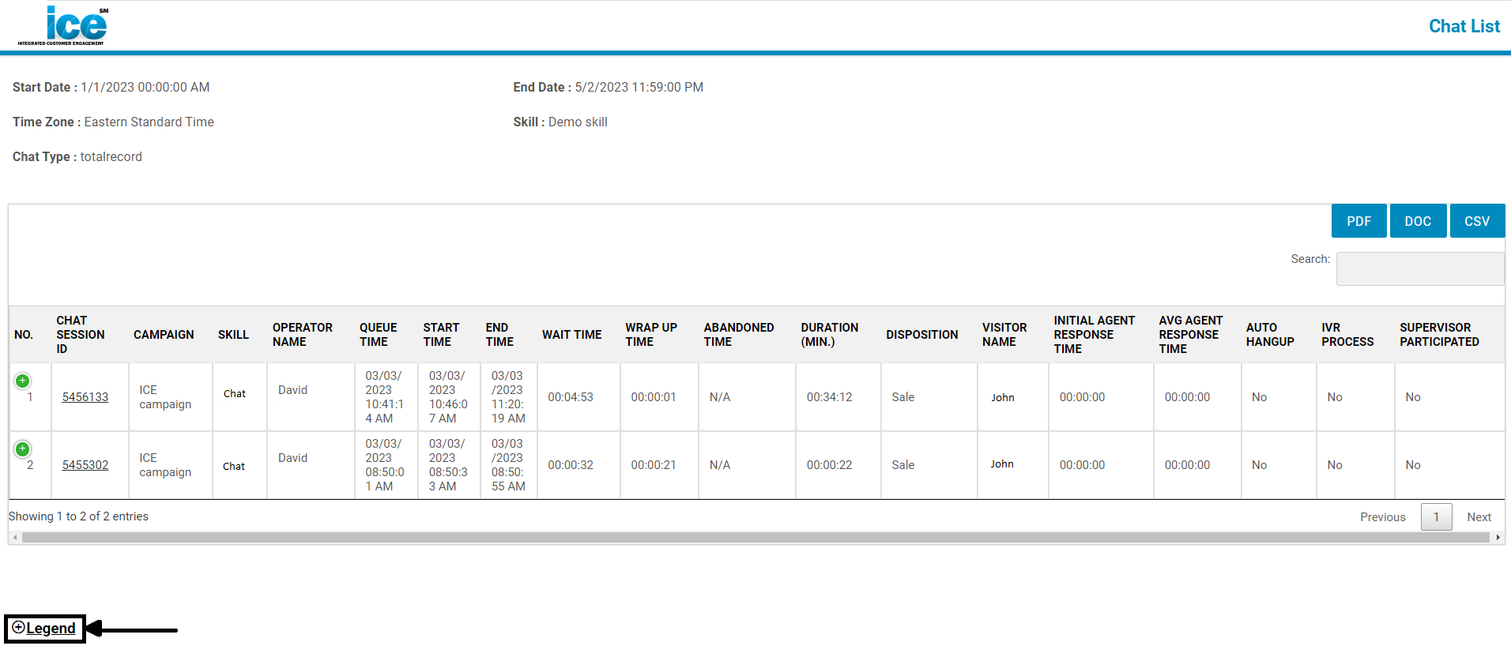
Task: Expand the Legend section
Action: (44, 629)
